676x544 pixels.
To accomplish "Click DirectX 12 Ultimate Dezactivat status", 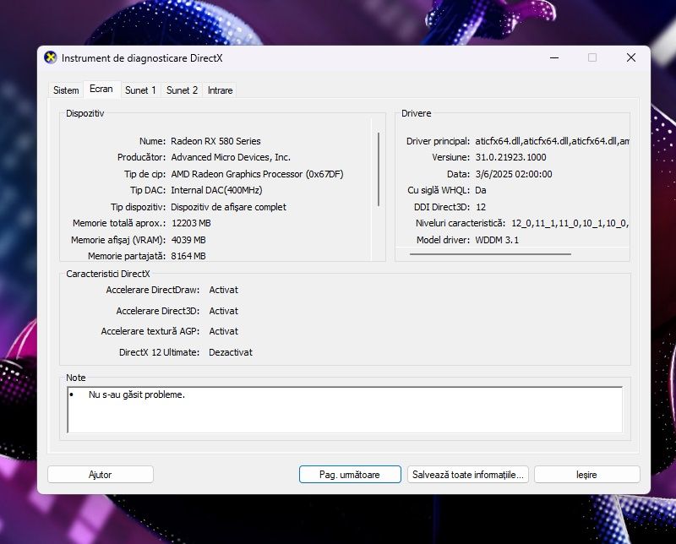I will 231,352.
